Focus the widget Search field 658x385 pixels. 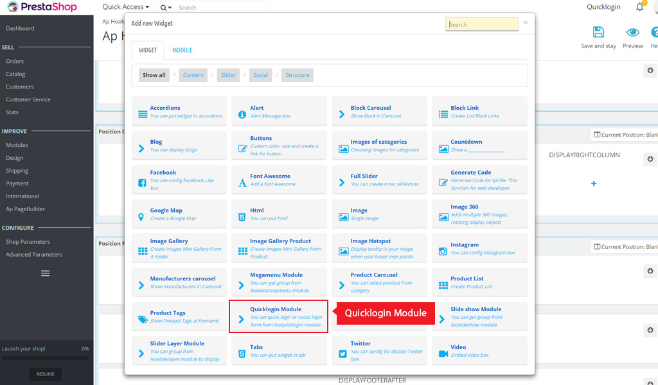481,24
